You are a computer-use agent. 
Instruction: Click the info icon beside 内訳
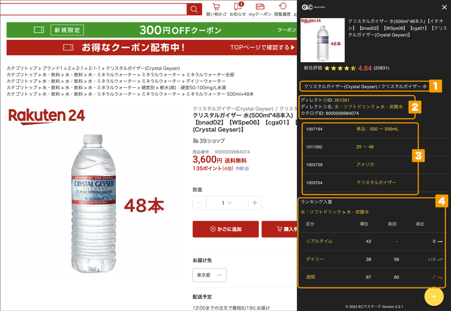[247, 169]
